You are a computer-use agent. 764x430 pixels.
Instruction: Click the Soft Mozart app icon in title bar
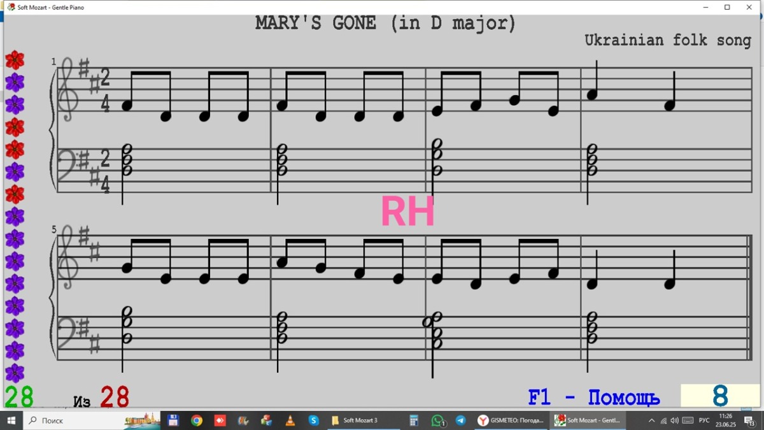click(11, 8)
